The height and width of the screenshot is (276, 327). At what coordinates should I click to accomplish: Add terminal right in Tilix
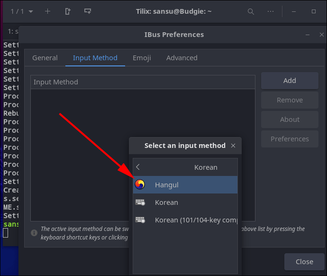(x=68, y=11)
